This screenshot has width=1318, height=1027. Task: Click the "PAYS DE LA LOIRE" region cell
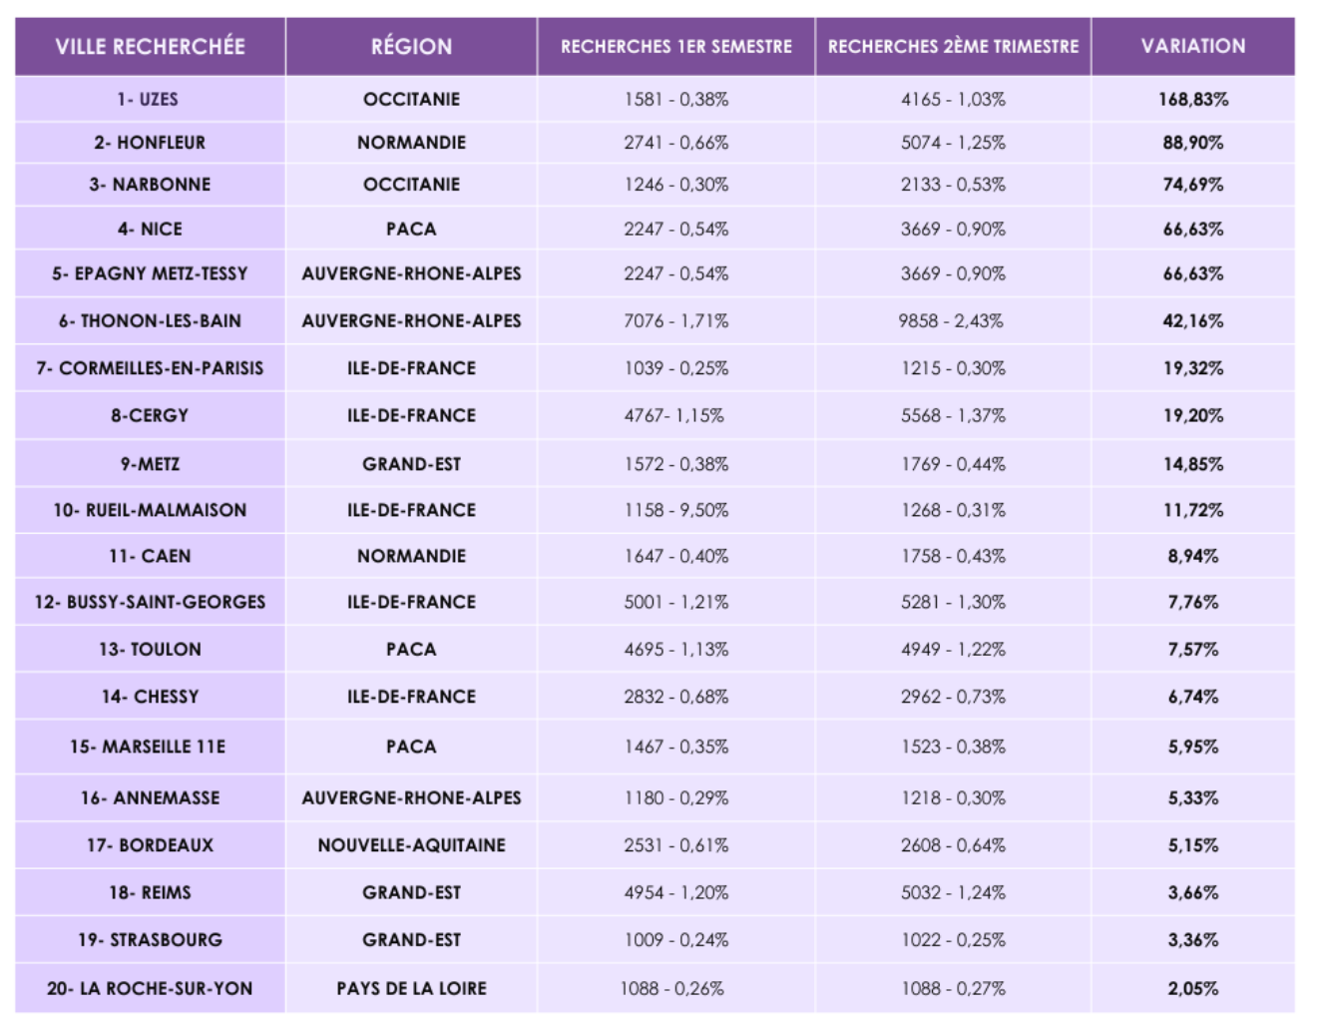click(411, 989)
